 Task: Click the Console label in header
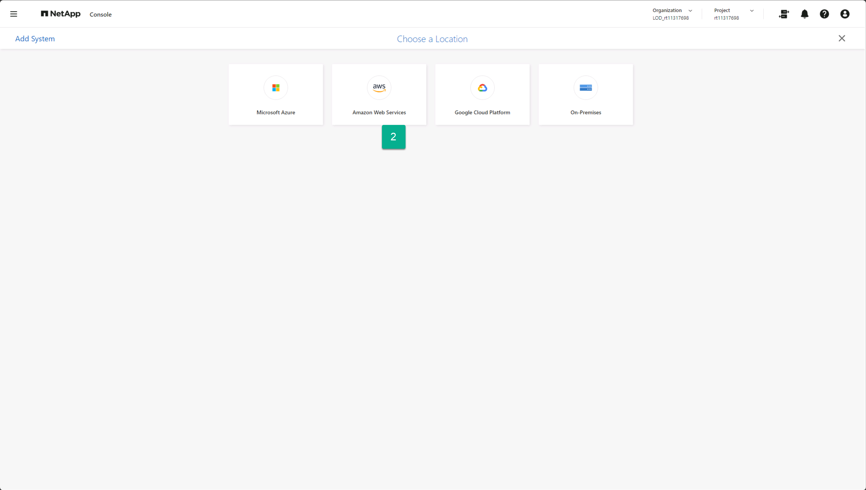pos(100,14)
